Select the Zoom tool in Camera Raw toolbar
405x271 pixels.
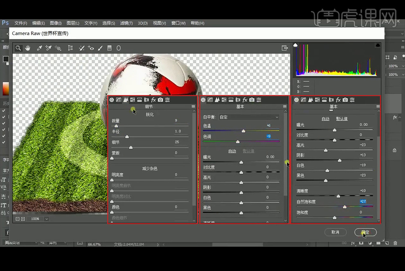click(x=18, y=48)
